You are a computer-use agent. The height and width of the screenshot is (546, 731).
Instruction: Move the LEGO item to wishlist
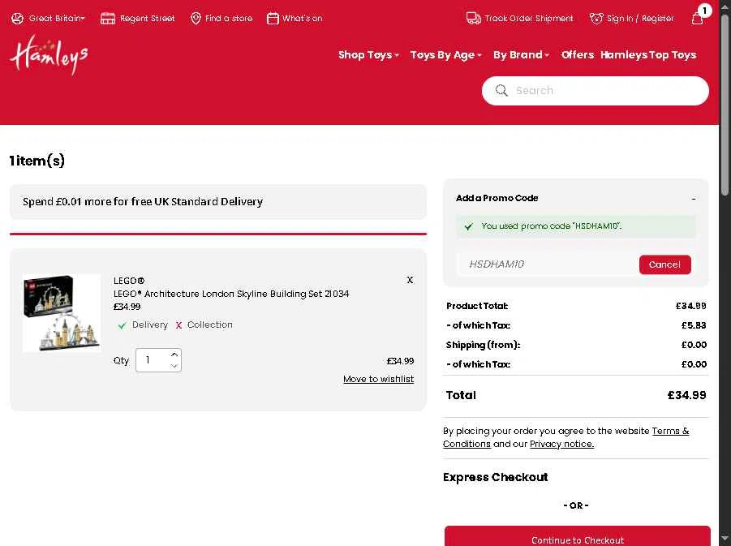coord(379,379)
